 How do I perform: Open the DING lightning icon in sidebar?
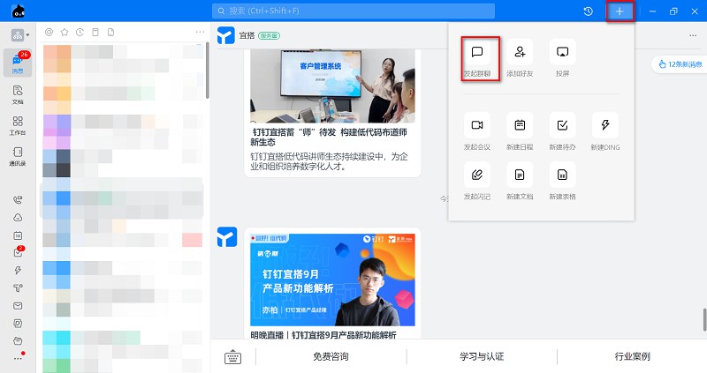pos(18,270)
